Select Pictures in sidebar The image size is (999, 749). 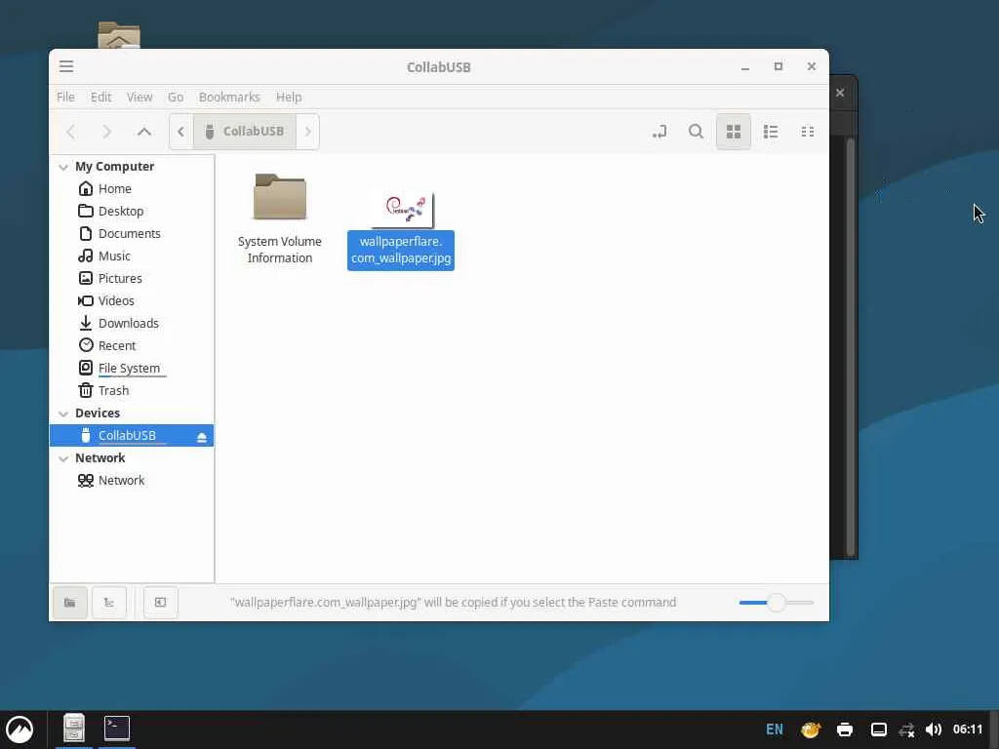pos(132,278)
